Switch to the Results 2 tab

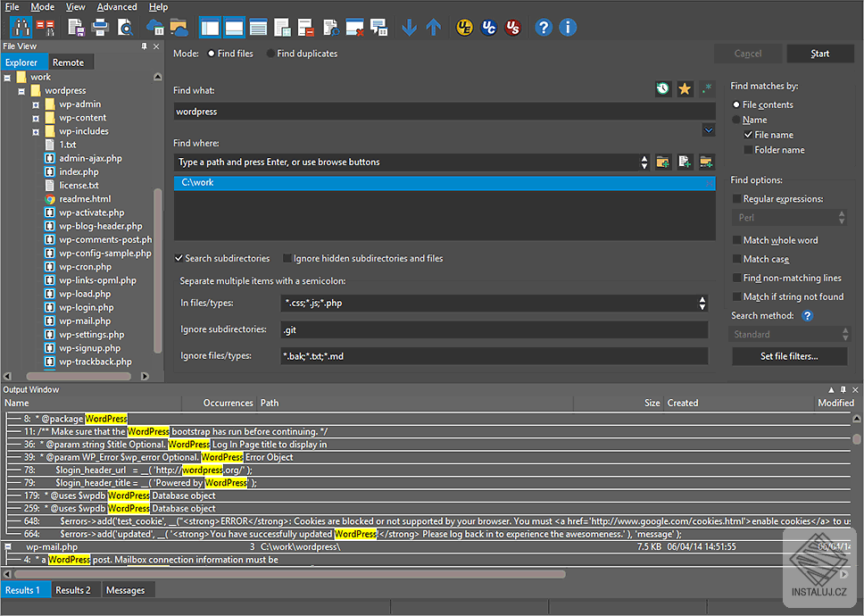[73, 590]
